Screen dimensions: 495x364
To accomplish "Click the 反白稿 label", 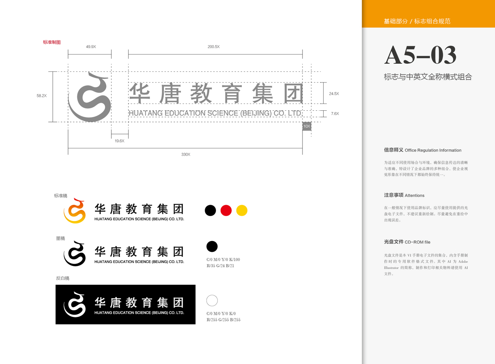I will (x=63, y=278).
